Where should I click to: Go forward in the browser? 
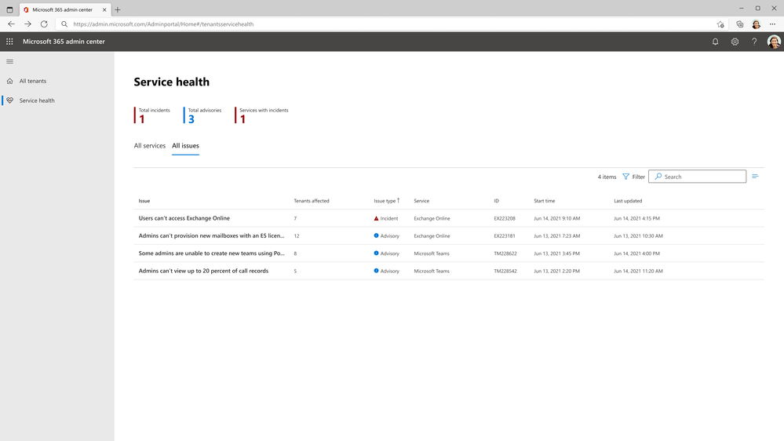point(27,24)
